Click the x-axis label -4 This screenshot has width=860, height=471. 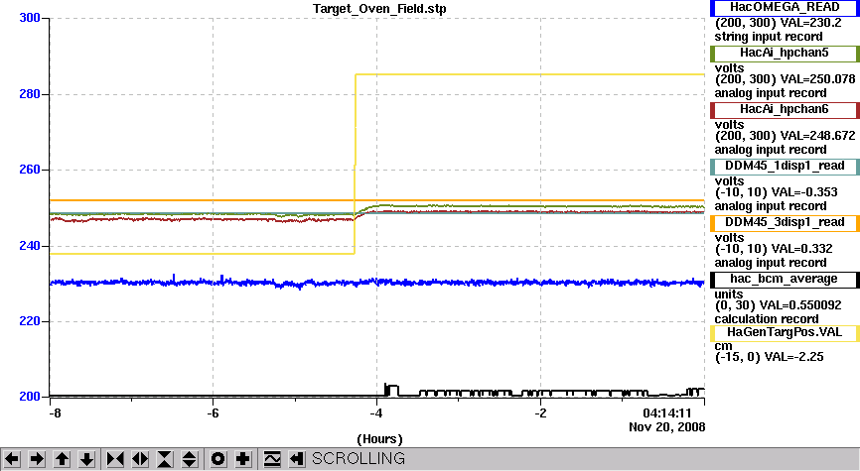(x=376, y=412)
